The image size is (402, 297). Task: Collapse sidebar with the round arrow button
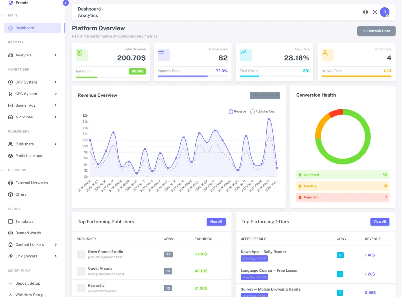coord(66,3)
